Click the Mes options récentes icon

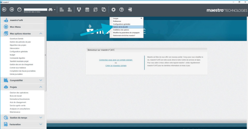click(x=6, y=33)
